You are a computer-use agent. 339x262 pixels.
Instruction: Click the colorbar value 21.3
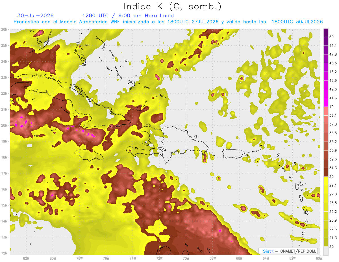tap(333, 238)
